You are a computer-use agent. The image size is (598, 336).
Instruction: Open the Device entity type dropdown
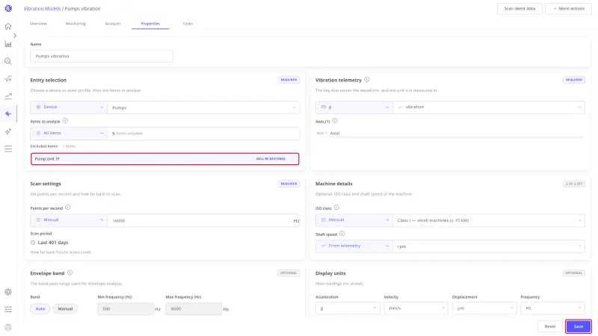pyautogui.click(x=69, y=107)
